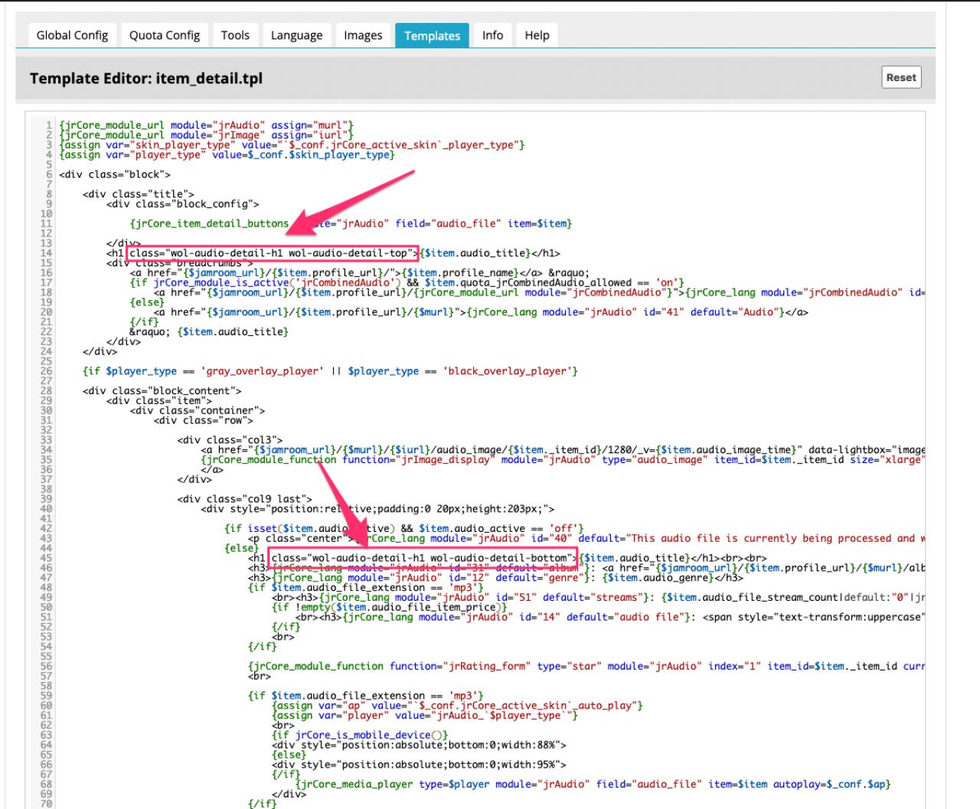
Task: Switch to the Quota Config tab
Action: click(x=164, y=35)
